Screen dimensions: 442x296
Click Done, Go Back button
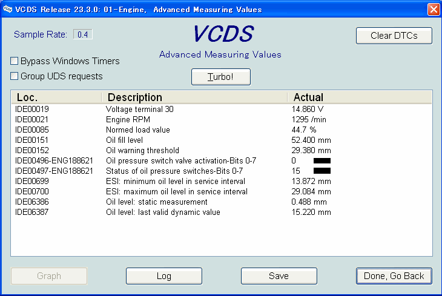coord(394,276)
